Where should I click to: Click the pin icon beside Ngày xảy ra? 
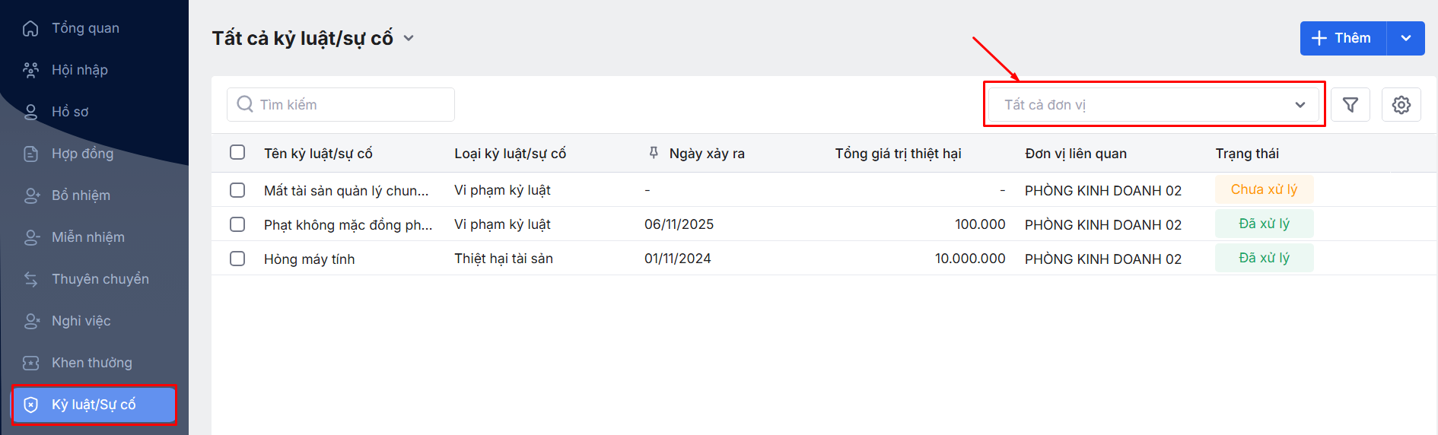(654, 153)
